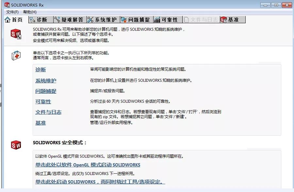Open the 问题捕捉 link in the list
Viewport: 294px width, 192px height.
(46, 91)
